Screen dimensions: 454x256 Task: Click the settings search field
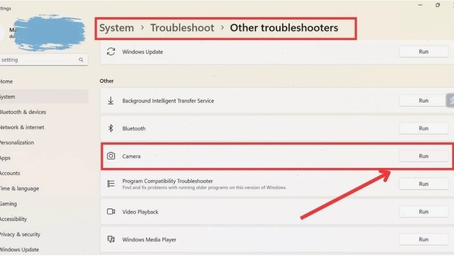point(44,60)
